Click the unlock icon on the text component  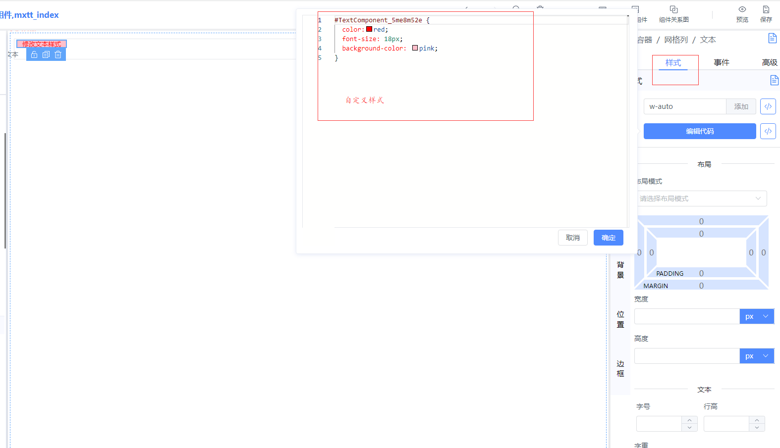pos(34,54)
